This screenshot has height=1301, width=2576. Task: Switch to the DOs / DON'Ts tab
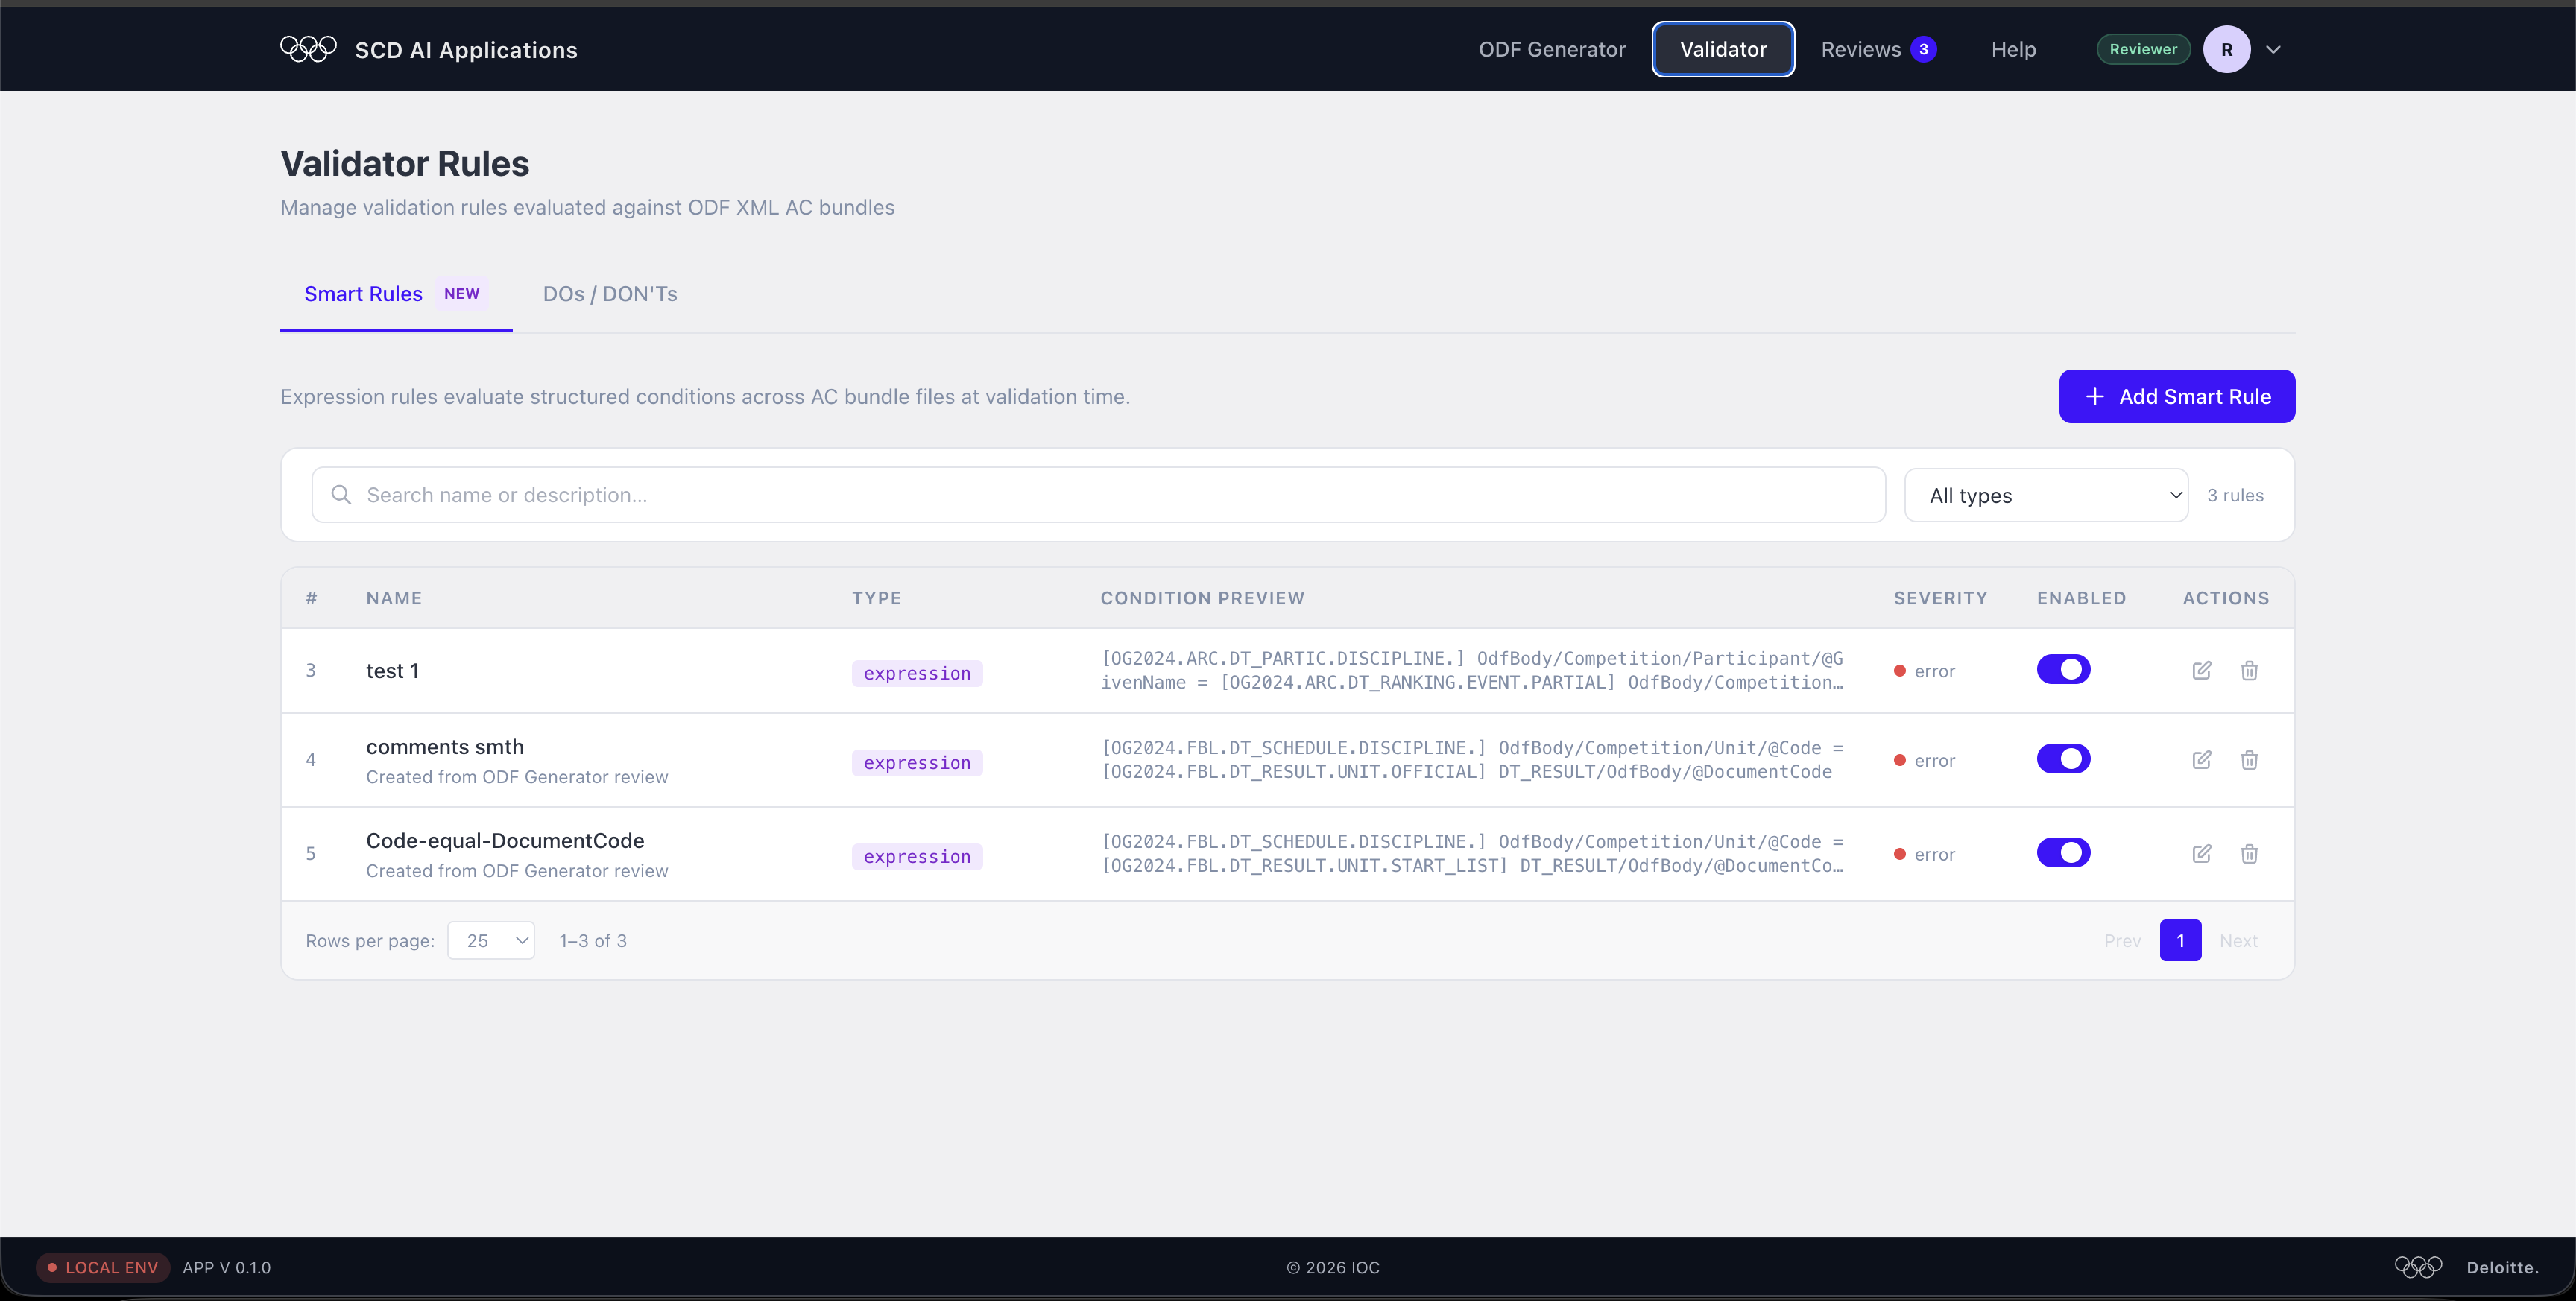(610, 294)
